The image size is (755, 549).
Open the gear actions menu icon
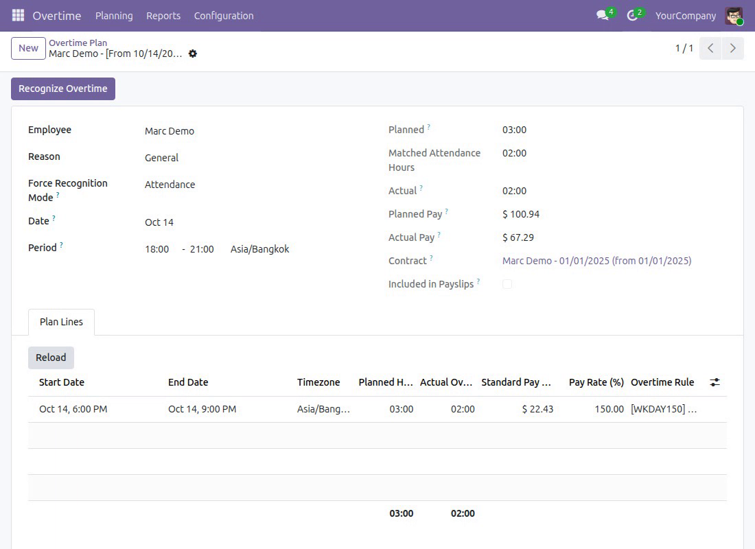193,54
